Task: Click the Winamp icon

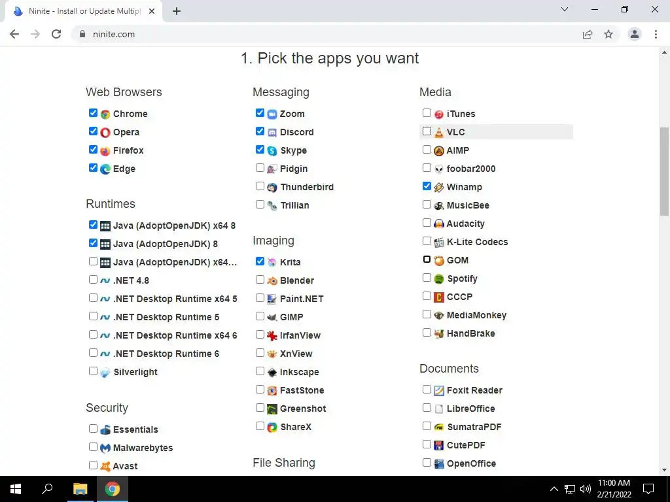Action: (x=439, y=188)
